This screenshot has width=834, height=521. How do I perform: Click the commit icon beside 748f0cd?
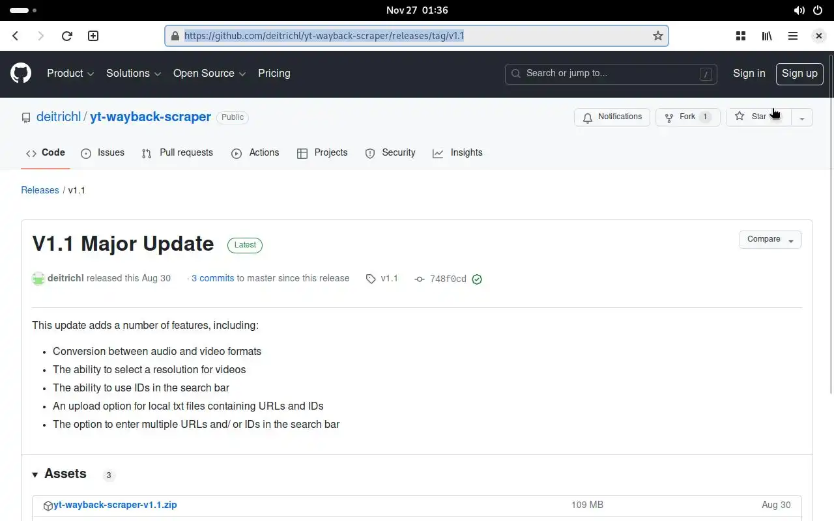420,279
